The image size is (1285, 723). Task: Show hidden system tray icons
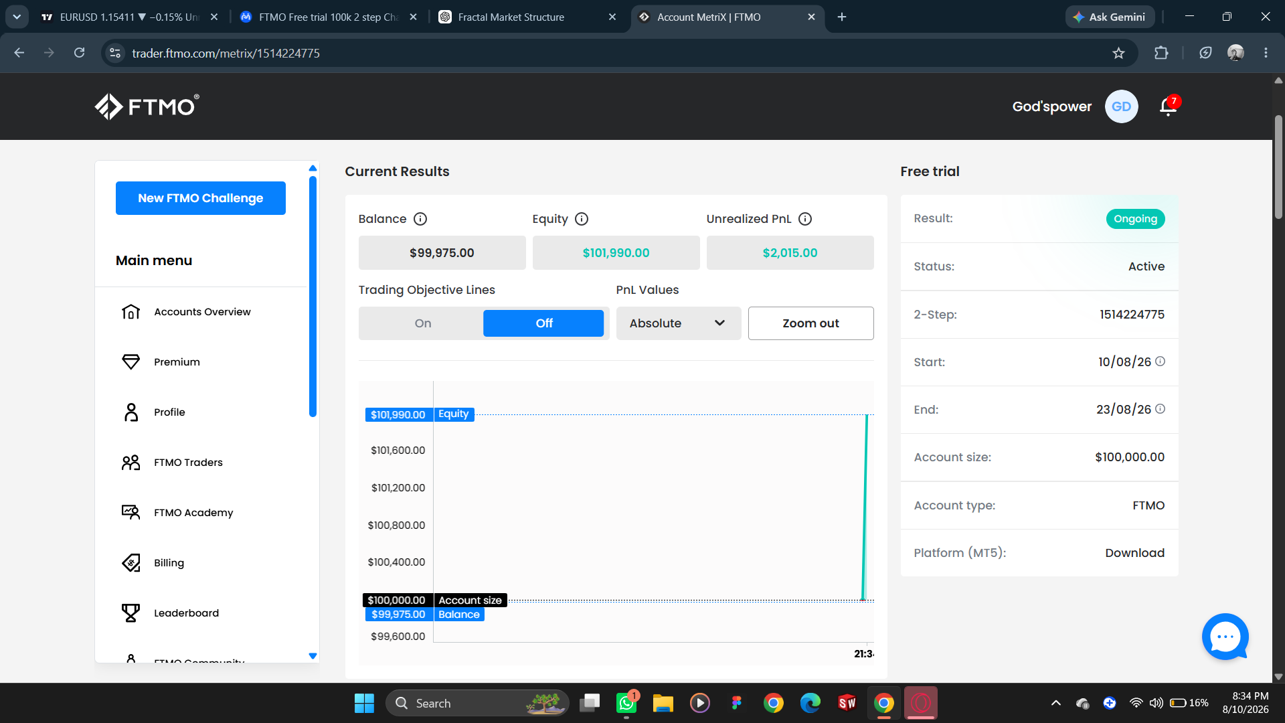pos(1055,703)
